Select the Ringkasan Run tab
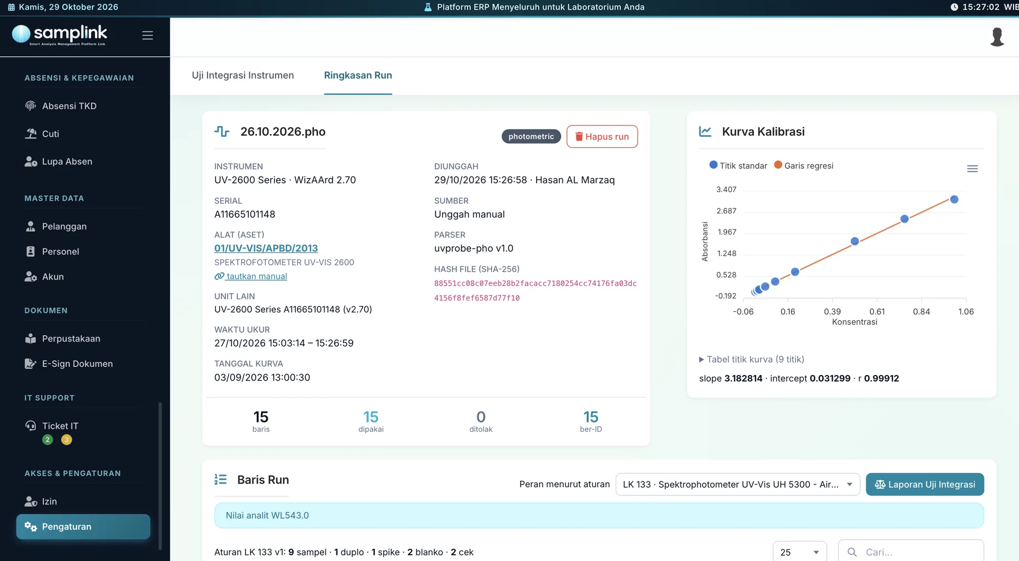This screenshot has width=1019, height=561. [x=358, y=75]
